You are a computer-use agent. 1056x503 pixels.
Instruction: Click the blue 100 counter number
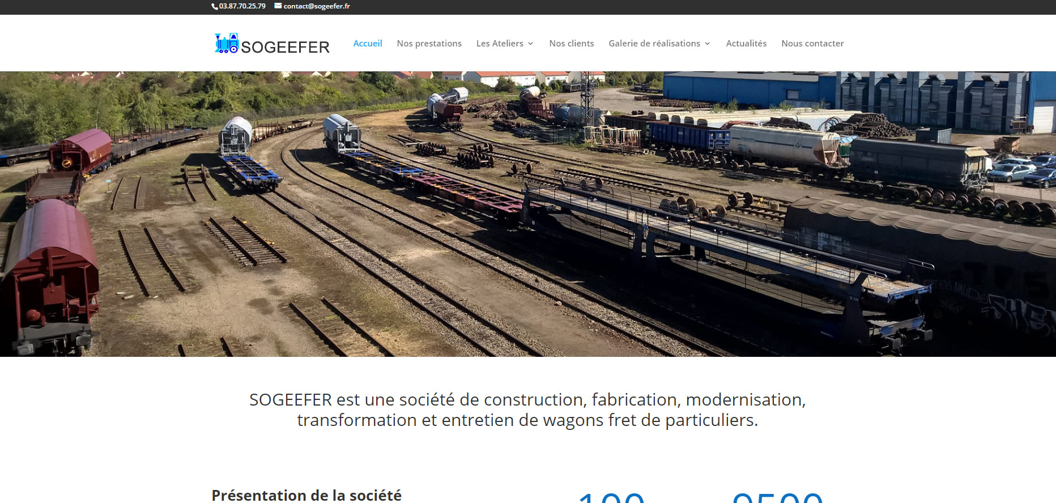pyautogui.click(x=611, y=497)
